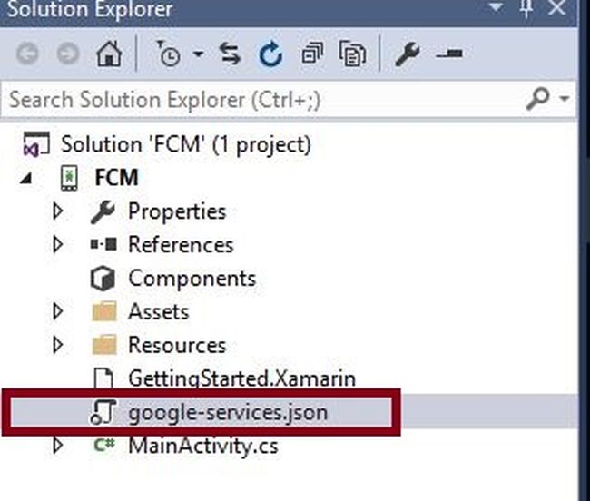This screenshot has width=590, height=501.
Task: Open Properties via the wrench toolbar icon
Action: tap(407, 54)
